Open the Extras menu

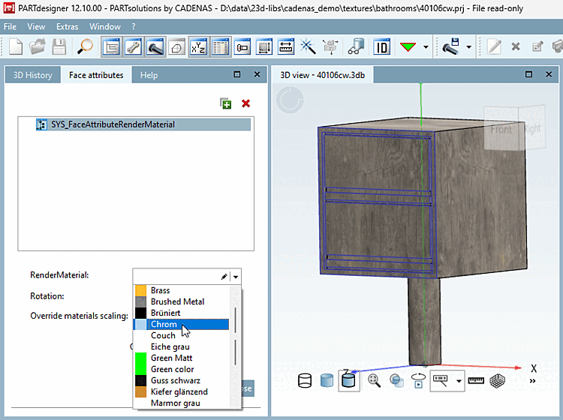click(67, 26)
